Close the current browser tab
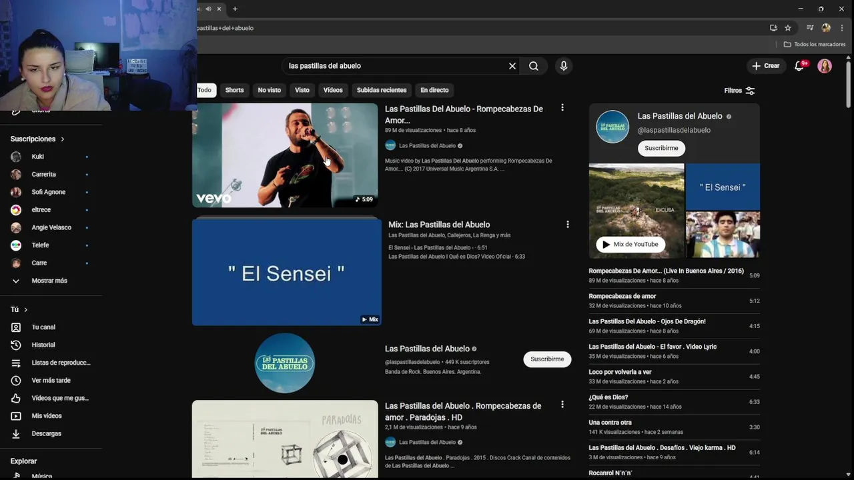 click(x=219, y=9)
